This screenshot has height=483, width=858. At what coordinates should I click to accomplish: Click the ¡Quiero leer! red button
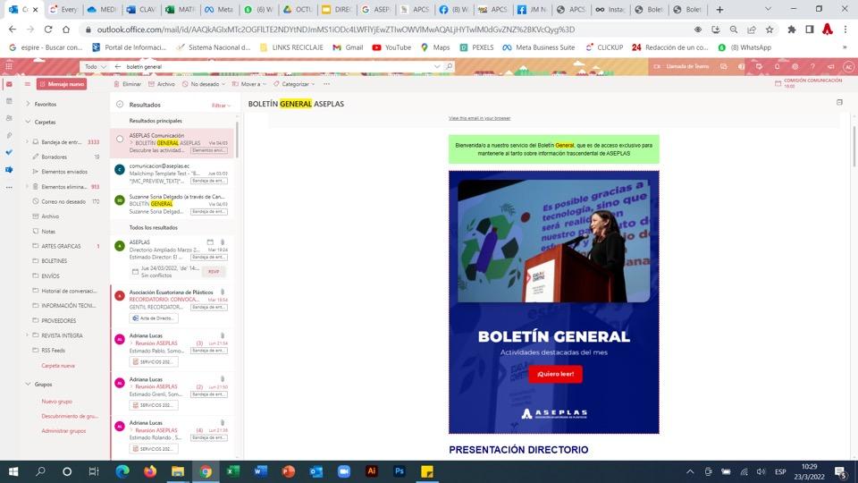tap(555, 374)
